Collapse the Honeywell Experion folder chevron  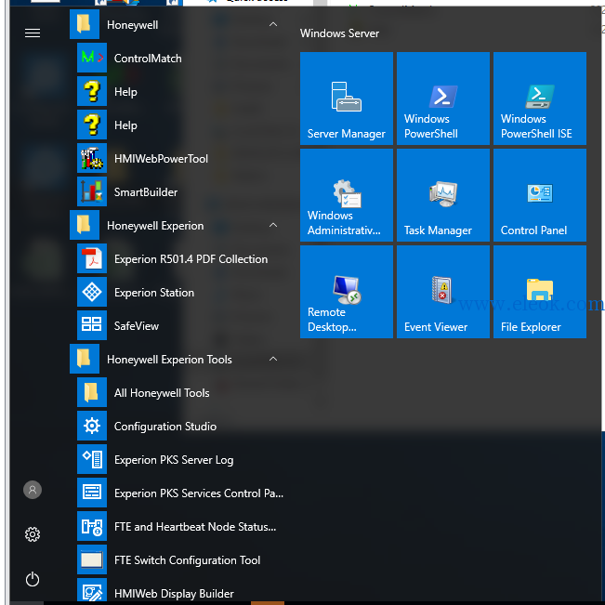pyautogui.click(x=273, y=225)
